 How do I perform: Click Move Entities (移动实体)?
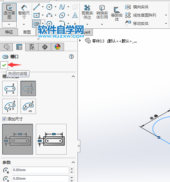pyautogui.click(x=137, y=23)
